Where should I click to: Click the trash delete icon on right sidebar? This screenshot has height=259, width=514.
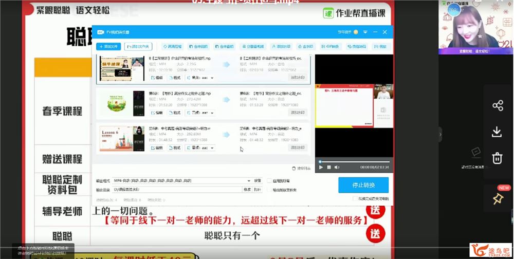point(497,158)
